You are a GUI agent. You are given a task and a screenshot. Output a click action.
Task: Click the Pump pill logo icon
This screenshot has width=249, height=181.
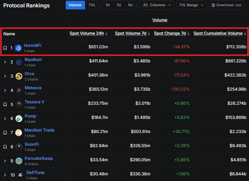19,119
